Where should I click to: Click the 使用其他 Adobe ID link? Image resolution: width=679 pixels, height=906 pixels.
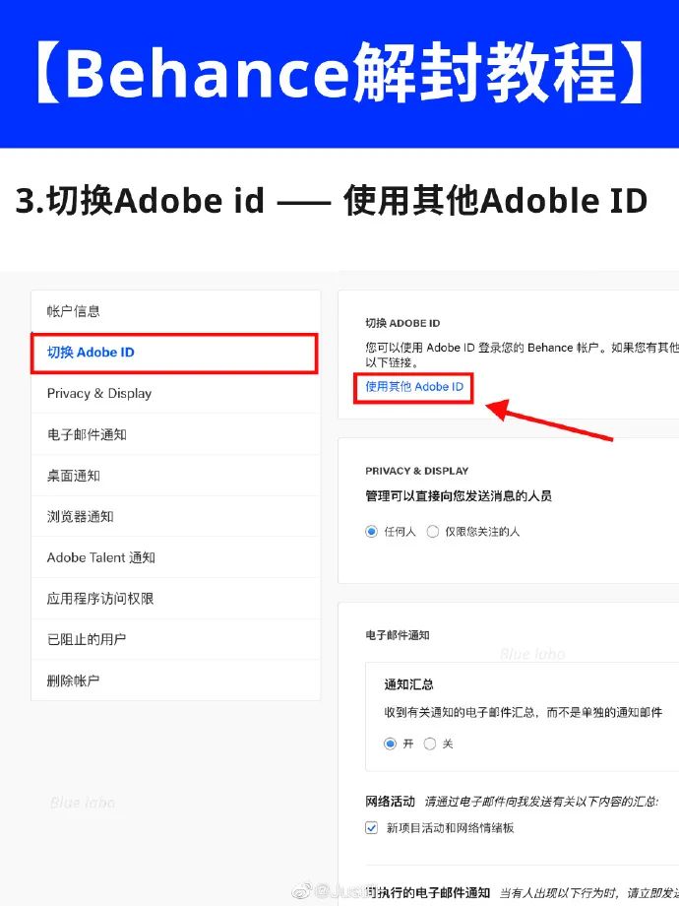pos(414,387)
